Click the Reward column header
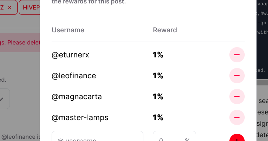Image resolution: width=268 pixels, height=141 pixels. coord(165,30)
